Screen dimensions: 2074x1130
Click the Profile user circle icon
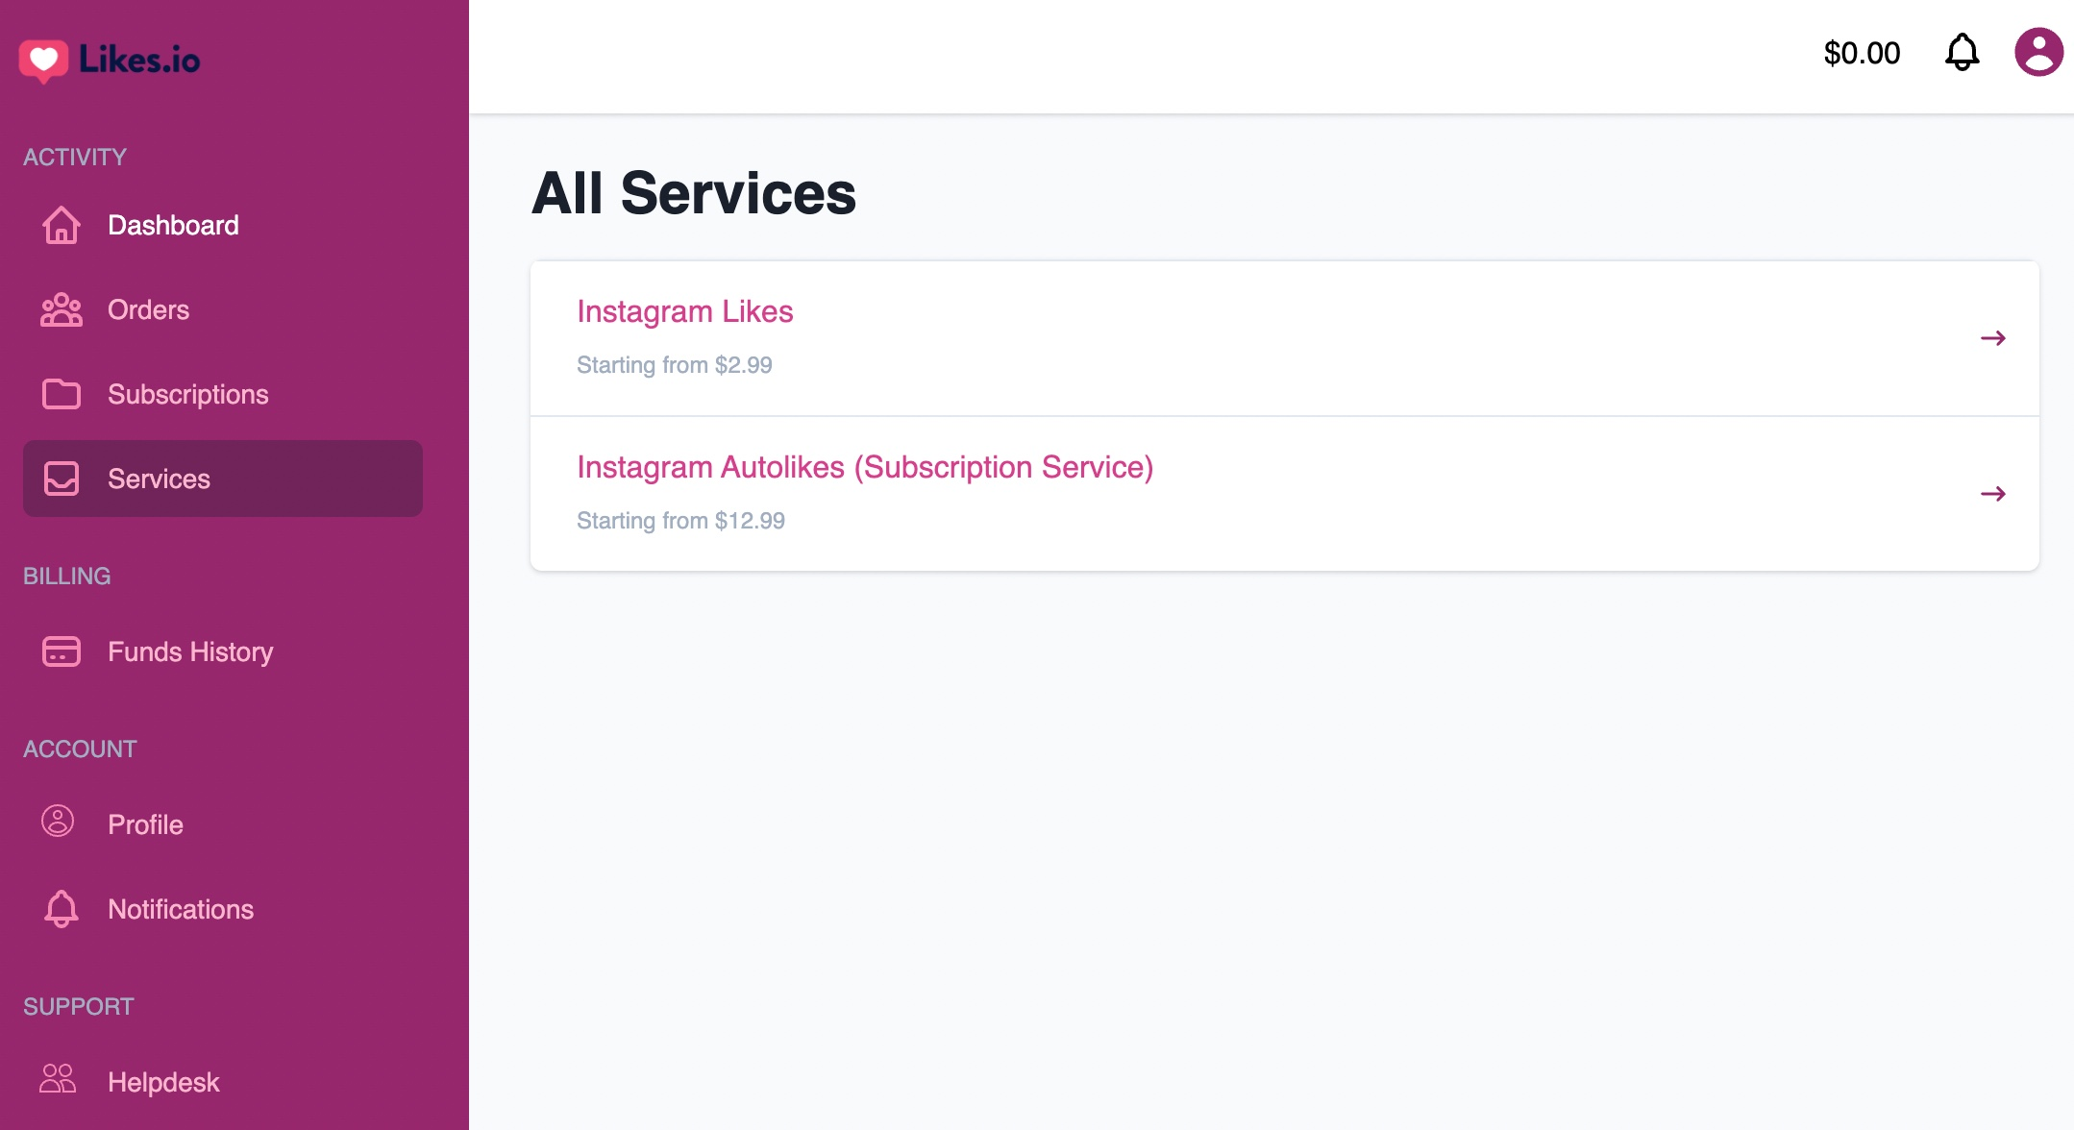[58, 821]
